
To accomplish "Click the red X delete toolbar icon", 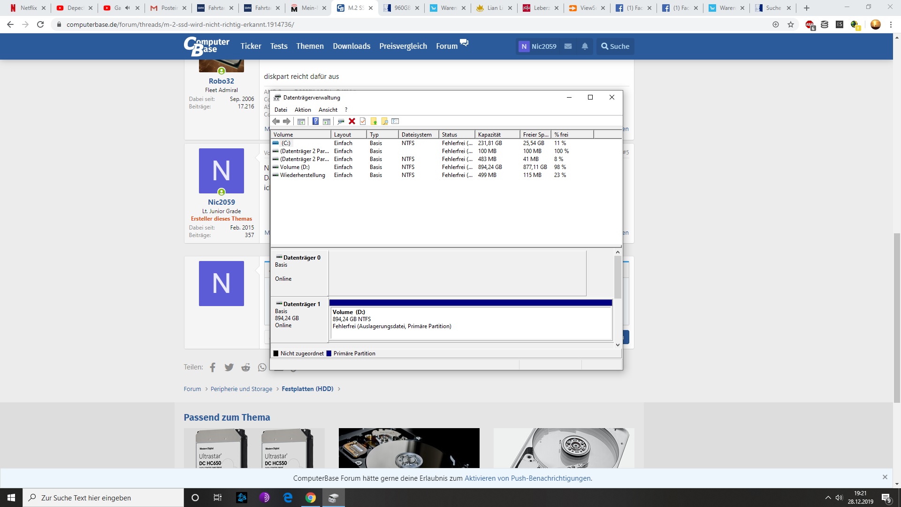I will (352, 122).
